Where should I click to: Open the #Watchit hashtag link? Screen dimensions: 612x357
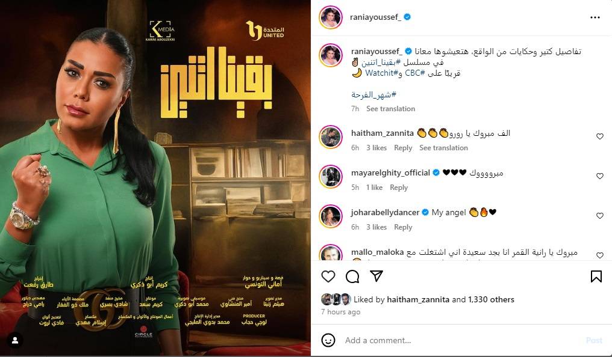(381, 73)
